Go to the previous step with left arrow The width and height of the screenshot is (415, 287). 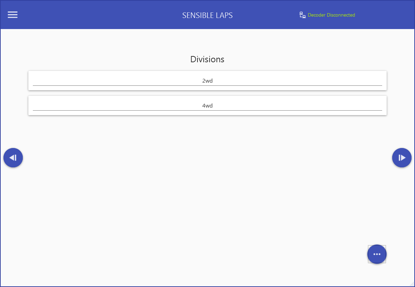tap(13, 158)
